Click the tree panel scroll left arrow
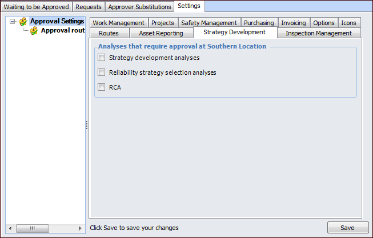 coord(11,228)
